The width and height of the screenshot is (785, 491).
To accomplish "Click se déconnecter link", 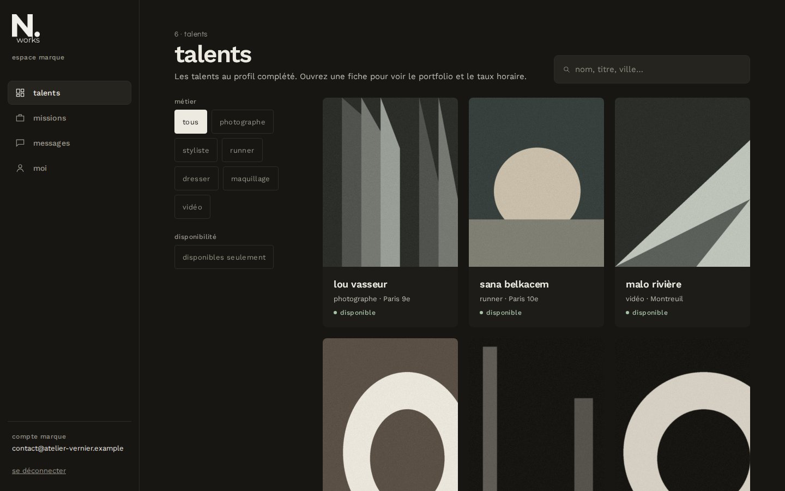I will pos(39,470).
